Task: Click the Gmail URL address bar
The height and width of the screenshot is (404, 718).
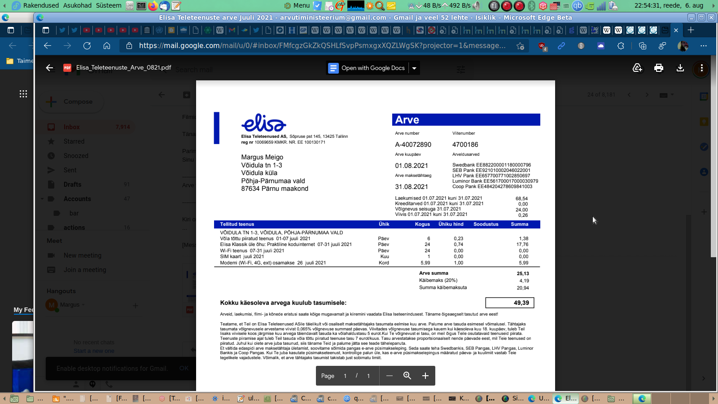Action: pos(322,46)
